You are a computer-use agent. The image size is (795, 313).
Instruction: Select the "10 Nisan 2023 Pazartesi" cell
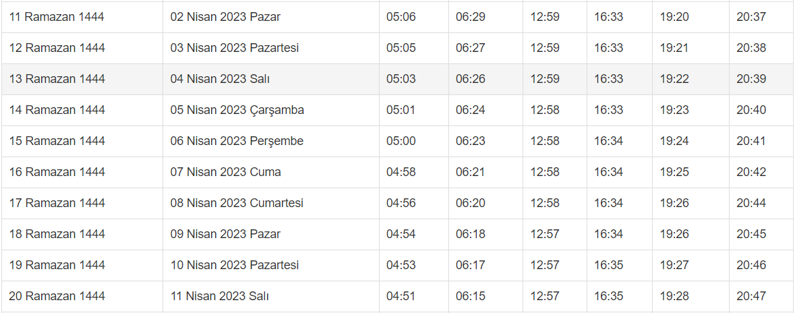[x=235, y=265]
